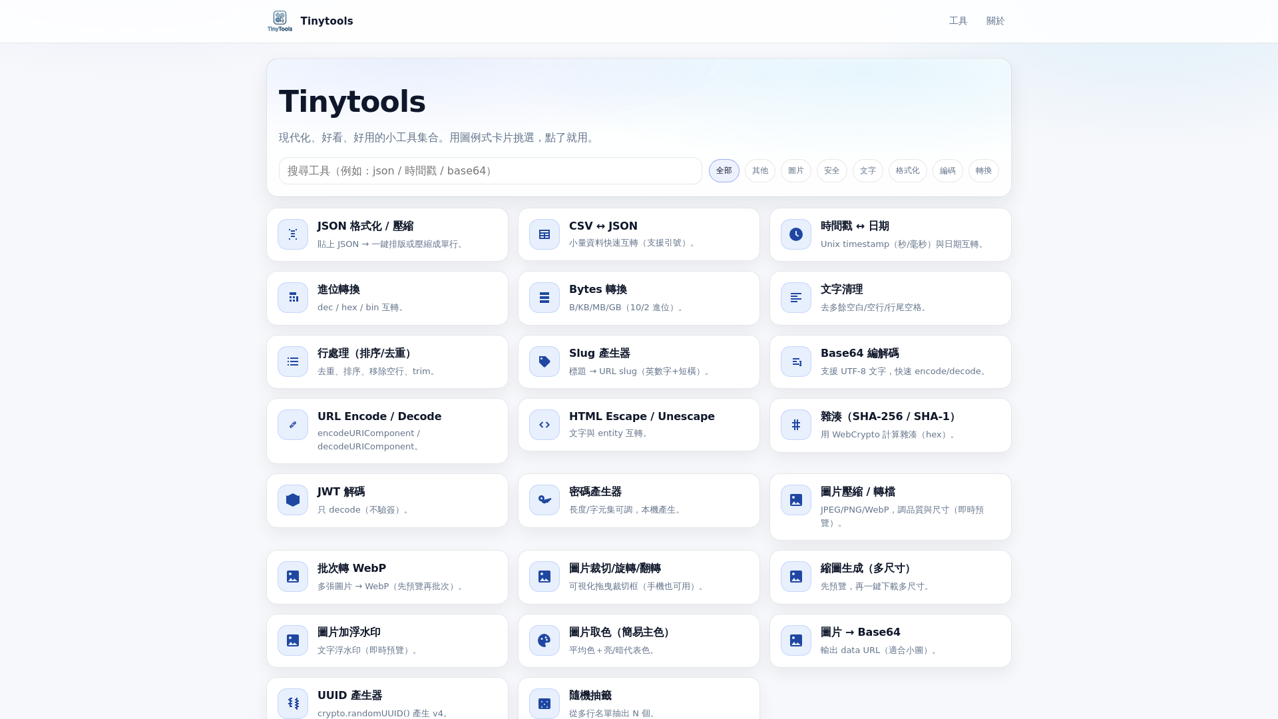The image size is (1278, 719).
Task: Click the 圖片取色 palette icon
Action: (x=544, y=640)
